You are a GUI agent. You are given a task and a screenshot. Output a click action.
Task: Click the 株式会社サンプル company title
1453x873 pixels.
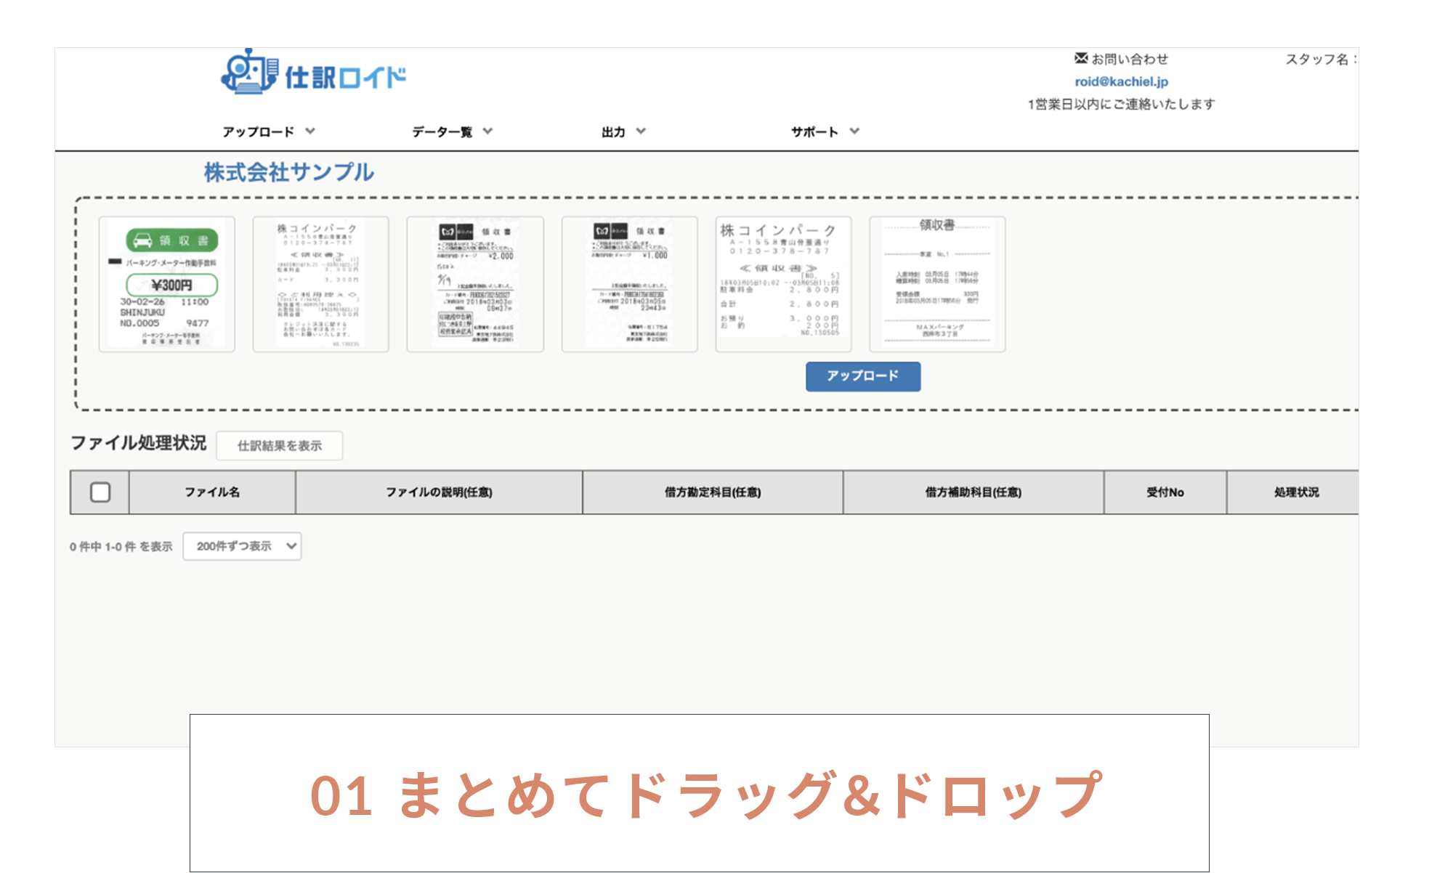(288, 173)
